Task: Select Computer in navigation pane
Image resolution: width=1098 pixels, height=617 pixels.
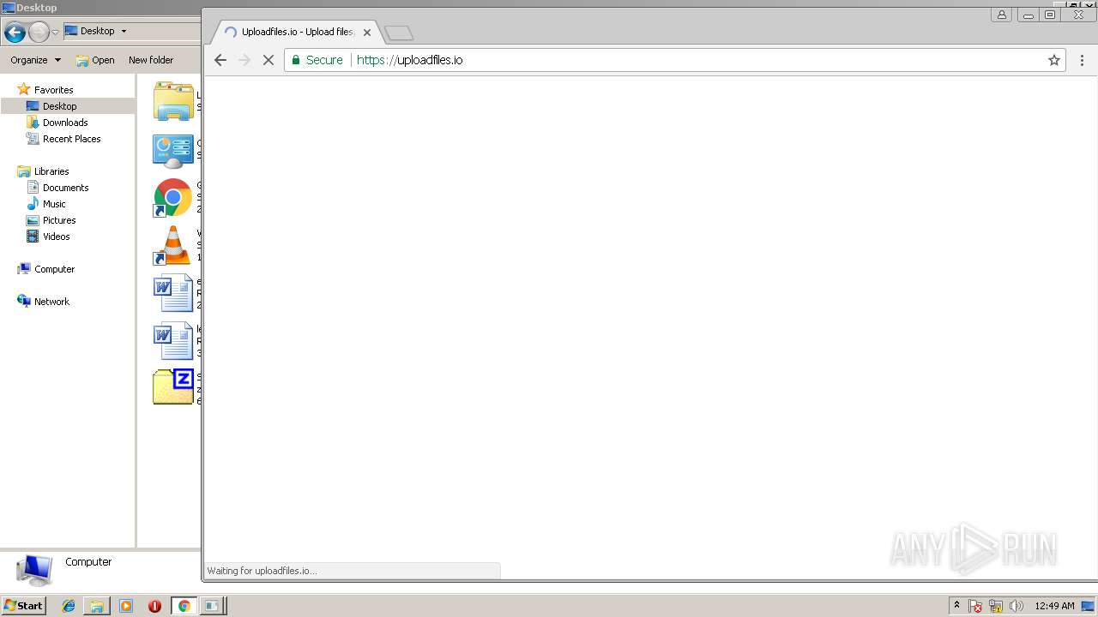Action: click(x=54, y=269)
